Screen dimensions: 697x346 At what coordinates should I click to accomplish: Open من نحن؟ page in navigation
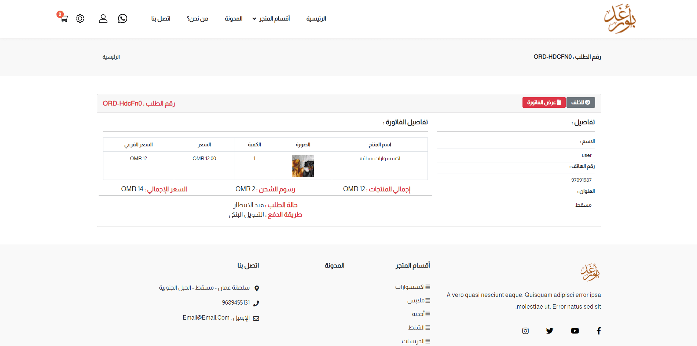198,19
